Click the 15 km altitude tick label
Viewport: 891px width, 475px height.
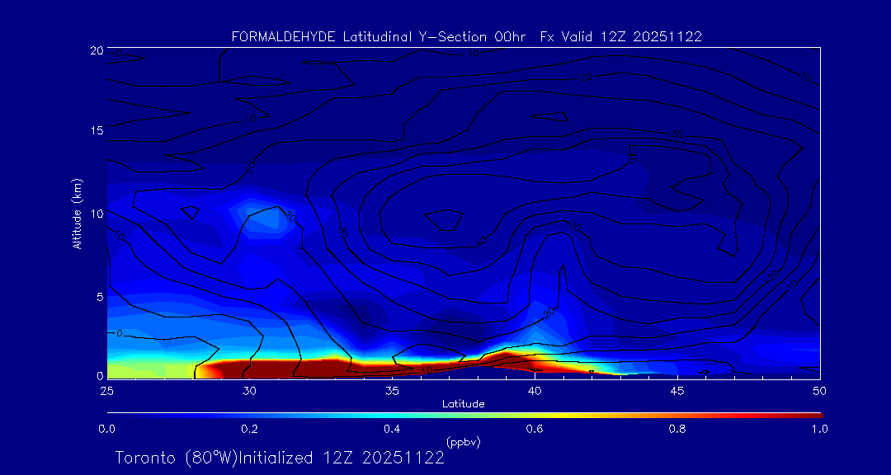click(x=95, y=131)
